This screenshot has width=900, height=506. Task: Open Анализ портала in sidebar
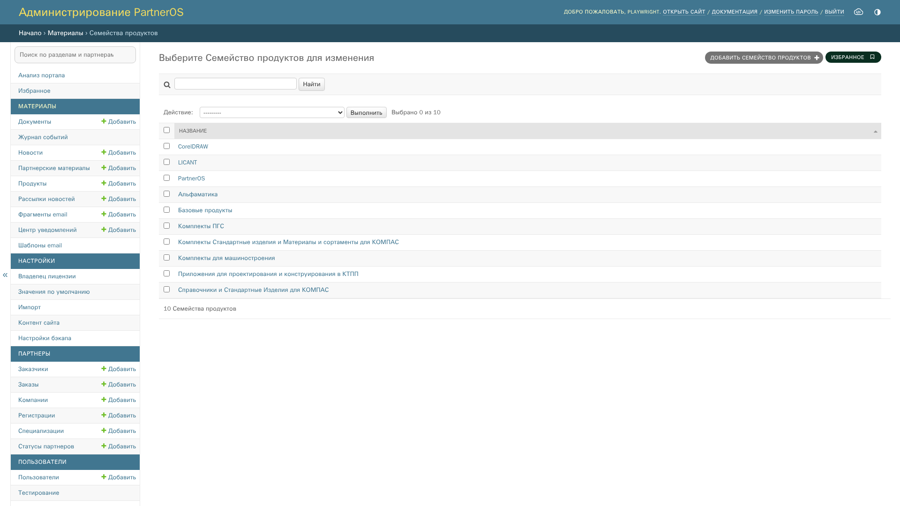click(x=41, y=75)
